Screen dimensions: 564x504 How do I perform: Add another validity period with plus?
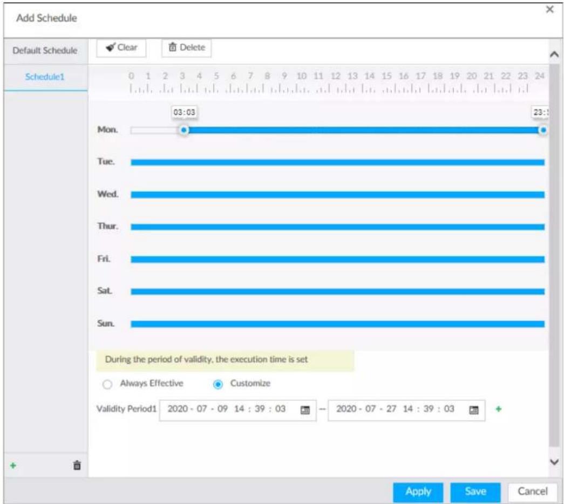pyautogui.click(x=499, y=409)
